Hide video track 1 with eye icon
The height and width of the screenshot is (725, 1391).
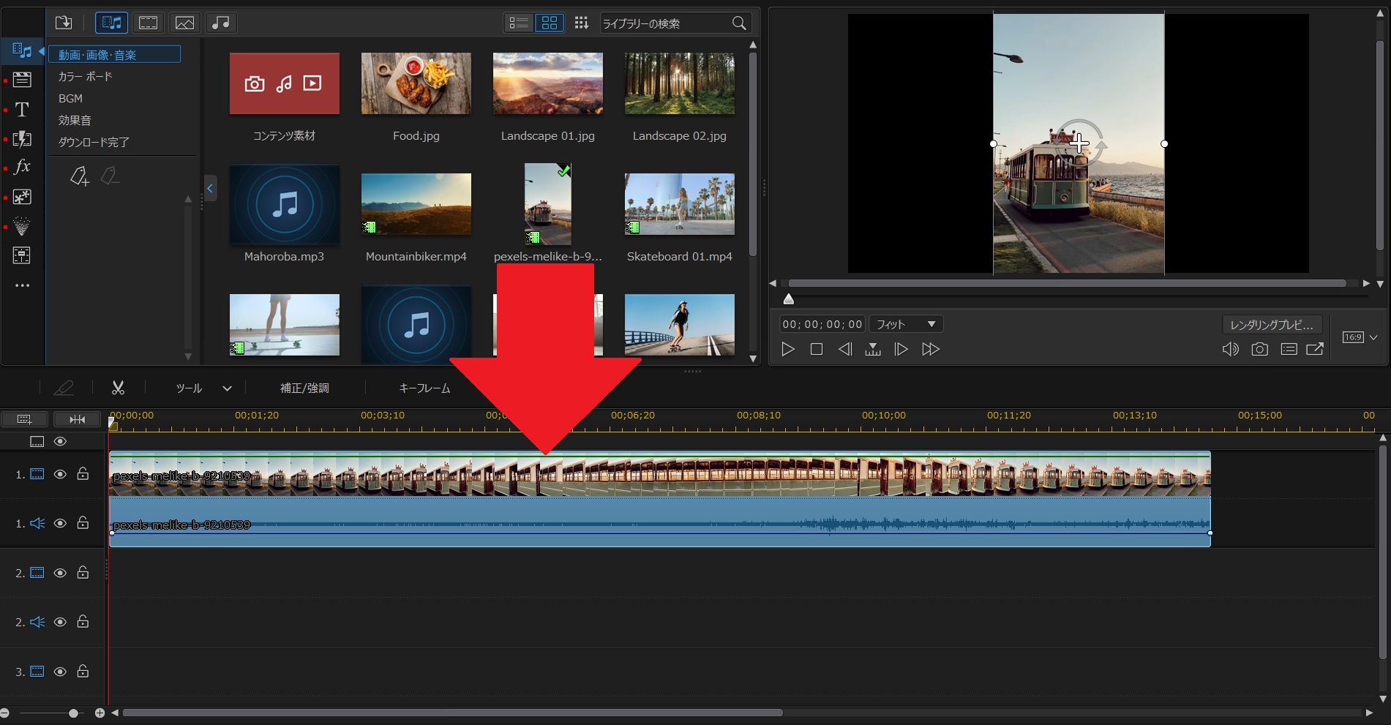pos(60,474)
